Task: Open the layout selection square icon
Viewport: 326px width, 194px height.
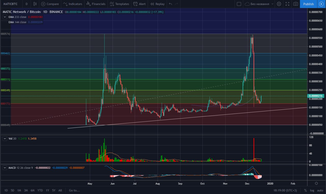Action: 239,4
